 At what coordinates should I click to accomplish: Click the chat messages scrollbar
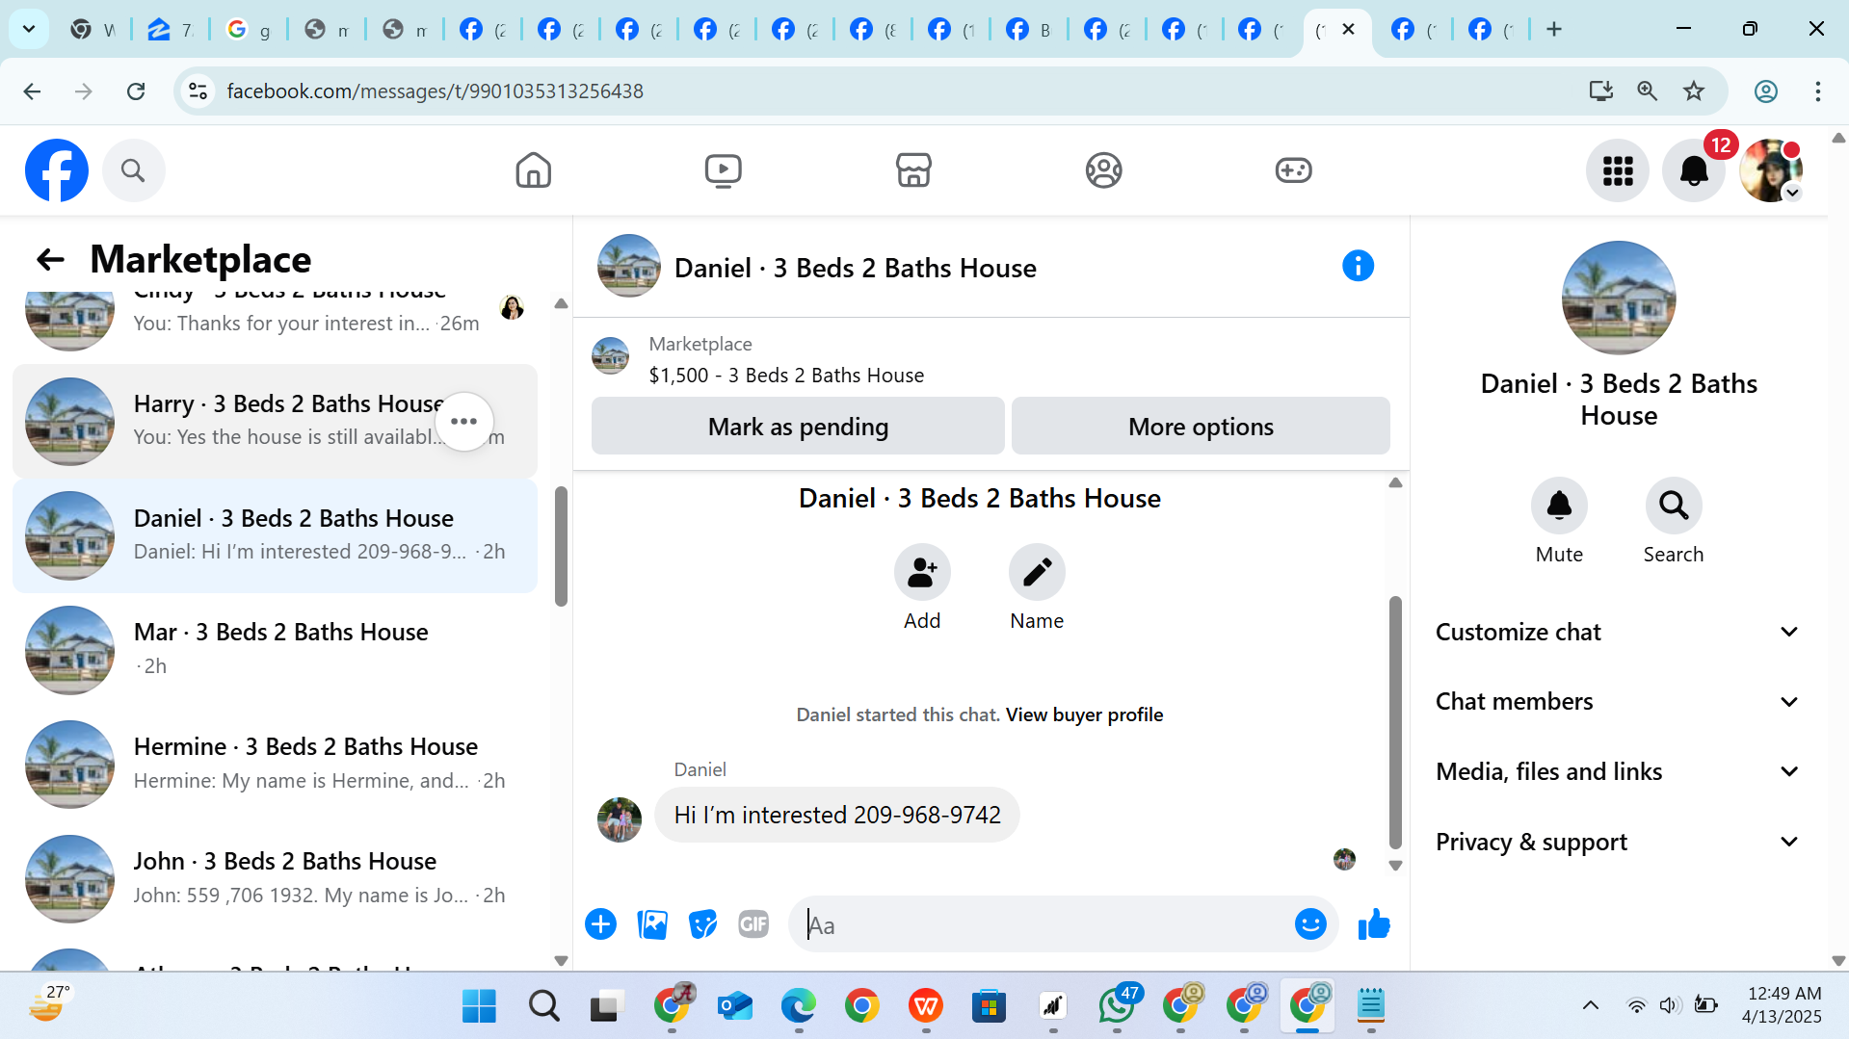(x=1395, y=722)
